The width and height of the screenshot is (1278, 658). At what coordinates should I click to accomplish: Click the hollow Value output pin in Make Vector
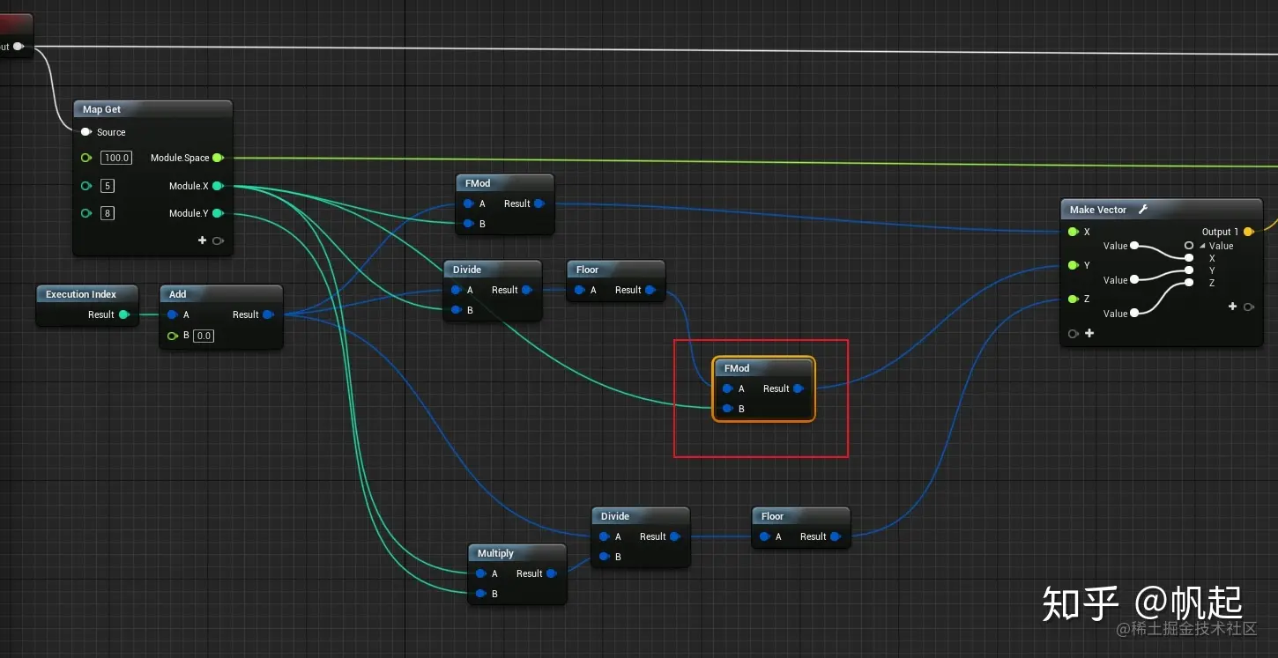(x=1189, y=246)
